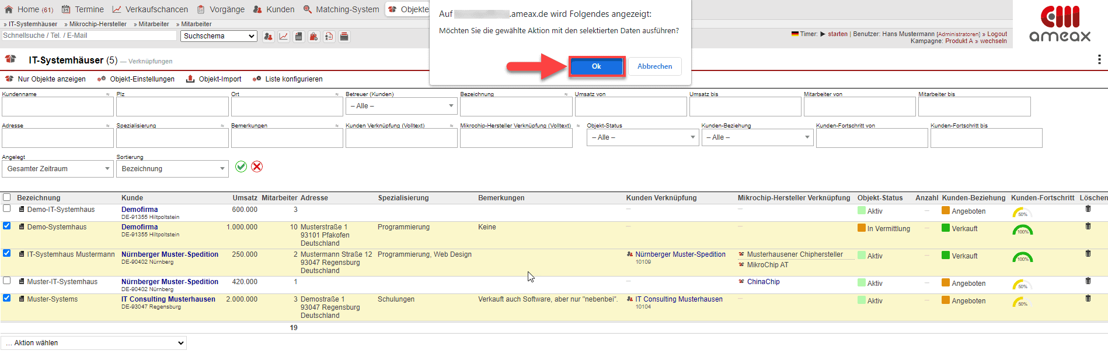
Task: Open the Aktion wählen dropdown
Action: pyautogui.click(x=93, y=343)
